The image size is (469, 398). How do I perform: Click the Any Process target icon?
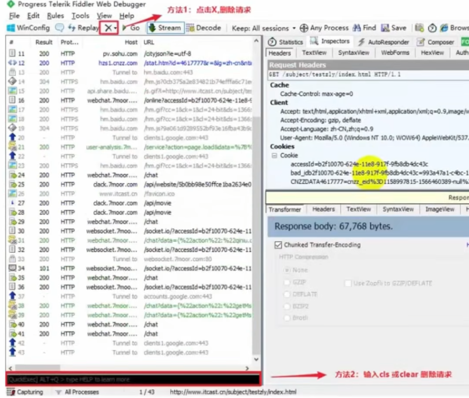[x=304, y=28]
